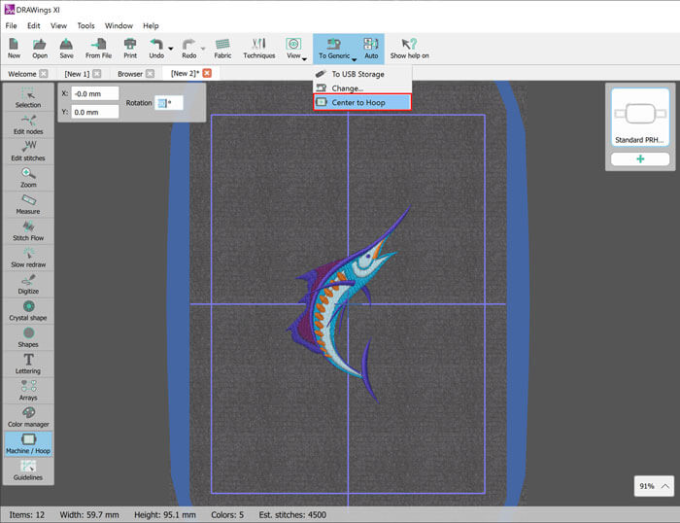Open the View dropdown in toolbar

point(295,49)
